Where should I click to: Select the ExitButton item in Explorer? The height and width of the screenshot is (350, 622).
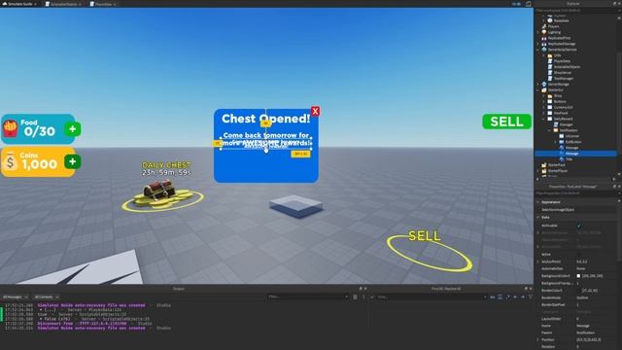click(x=570, y=142)
